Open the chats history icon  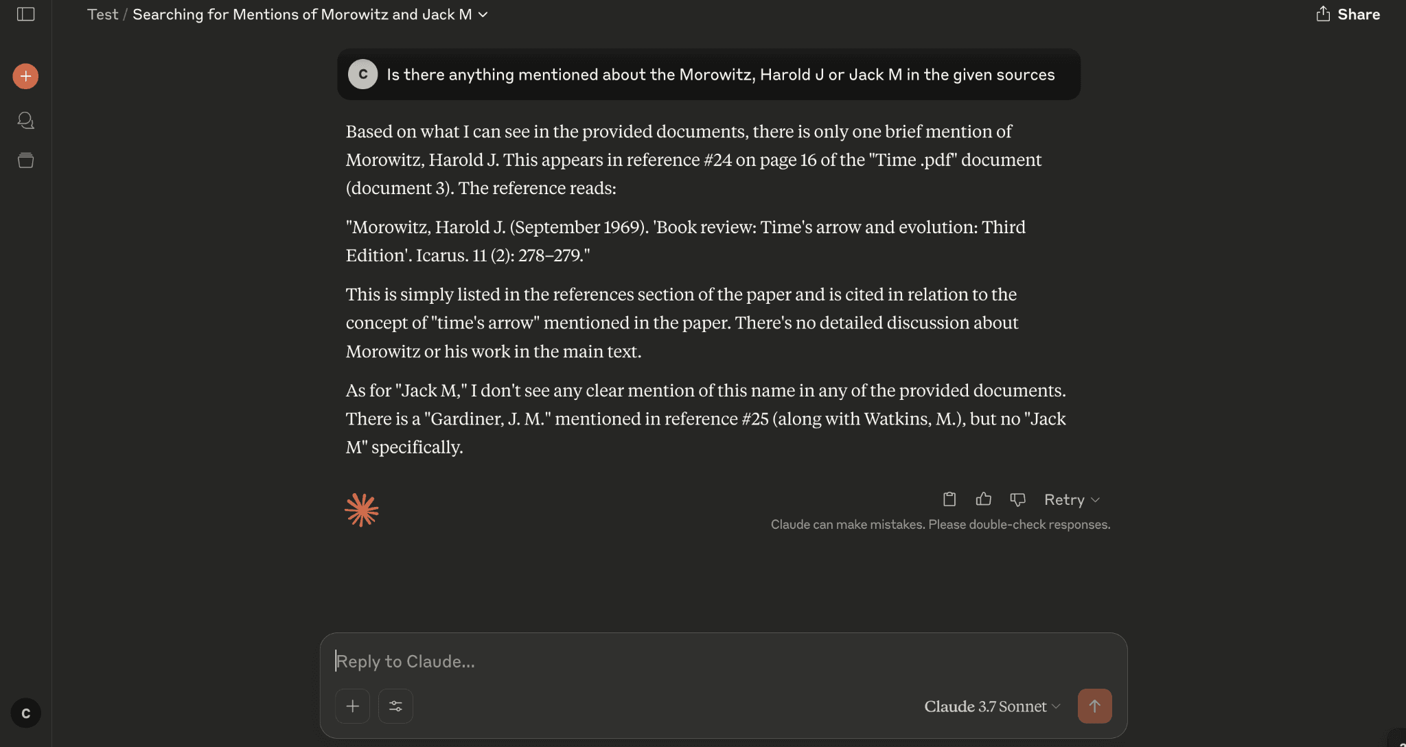pos(25,121)
